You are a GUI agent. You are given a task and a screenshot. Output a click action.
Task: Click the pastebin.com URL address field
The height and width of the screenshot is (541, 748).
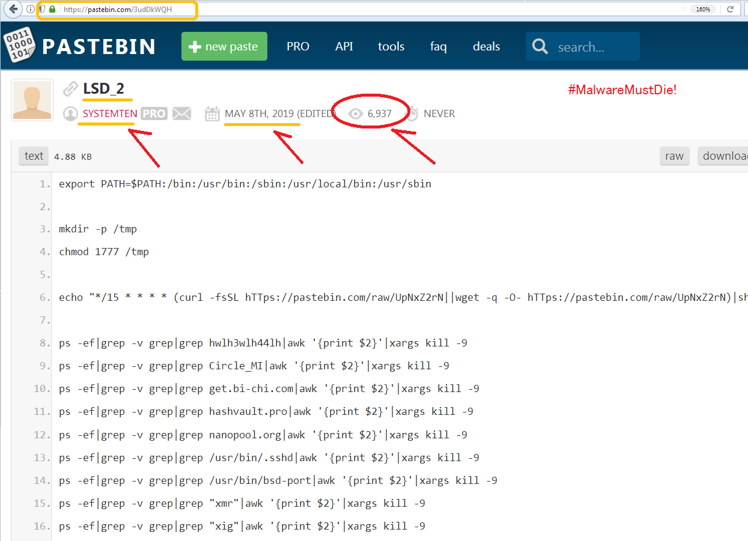coord(118,10)
